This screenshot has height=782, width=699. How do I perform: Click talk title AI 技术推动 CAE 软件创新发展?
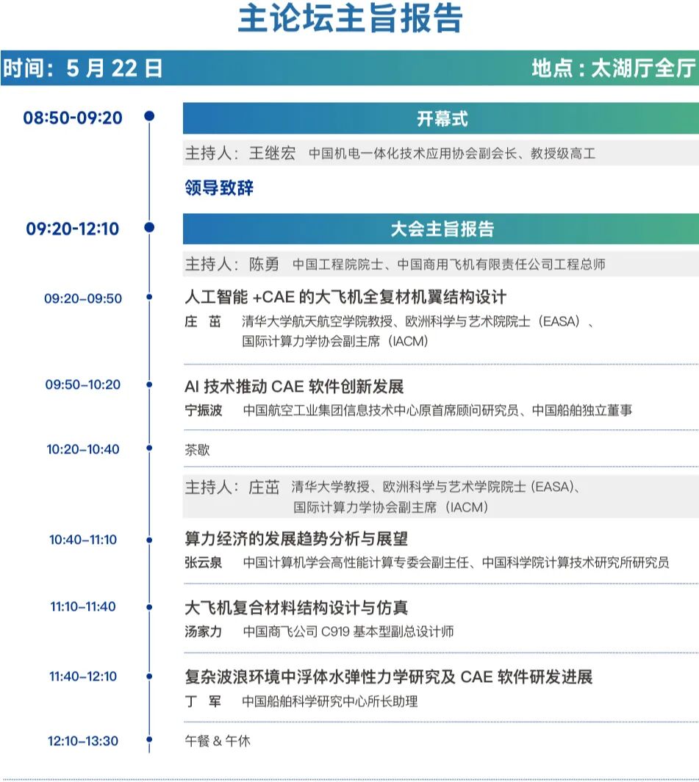[294, 387]
